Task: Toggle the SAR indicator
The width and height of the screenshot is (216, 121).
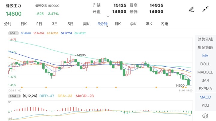Action: pos(205,80)
